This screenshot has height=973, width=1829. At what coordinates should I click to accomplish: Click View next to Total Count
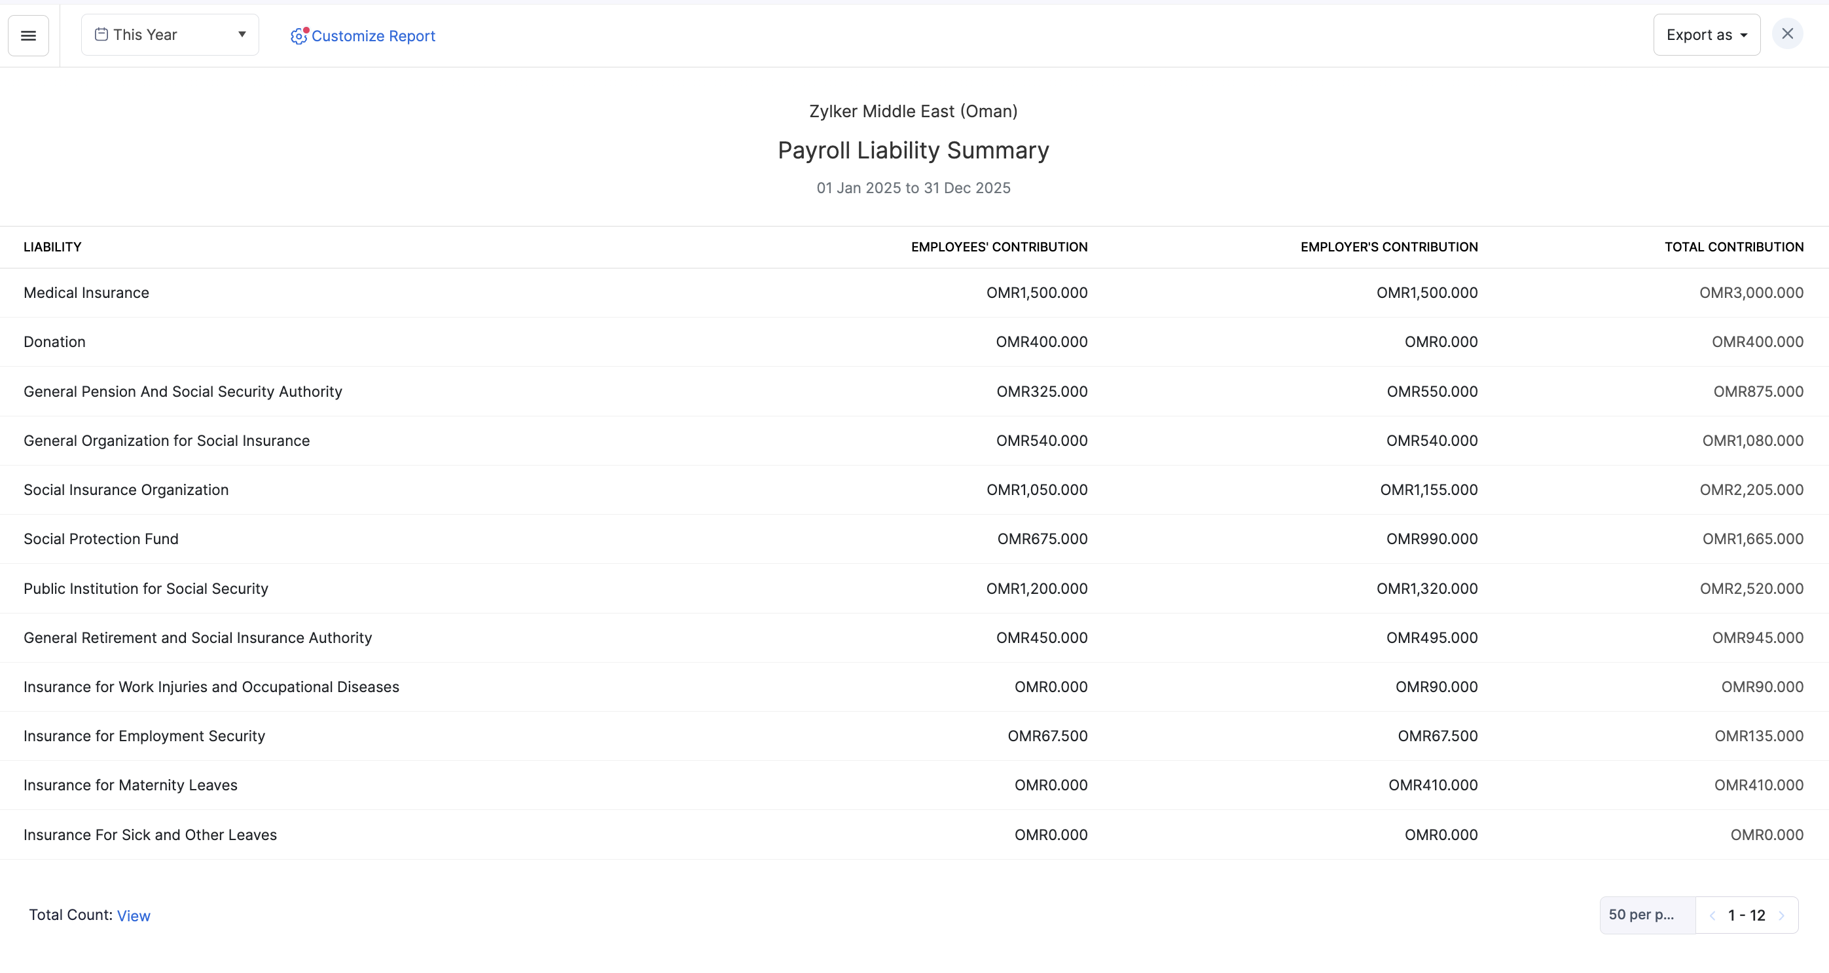(x=134, y=915)
